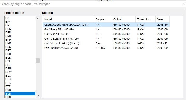Select engine code BRN

pos(20,36)
